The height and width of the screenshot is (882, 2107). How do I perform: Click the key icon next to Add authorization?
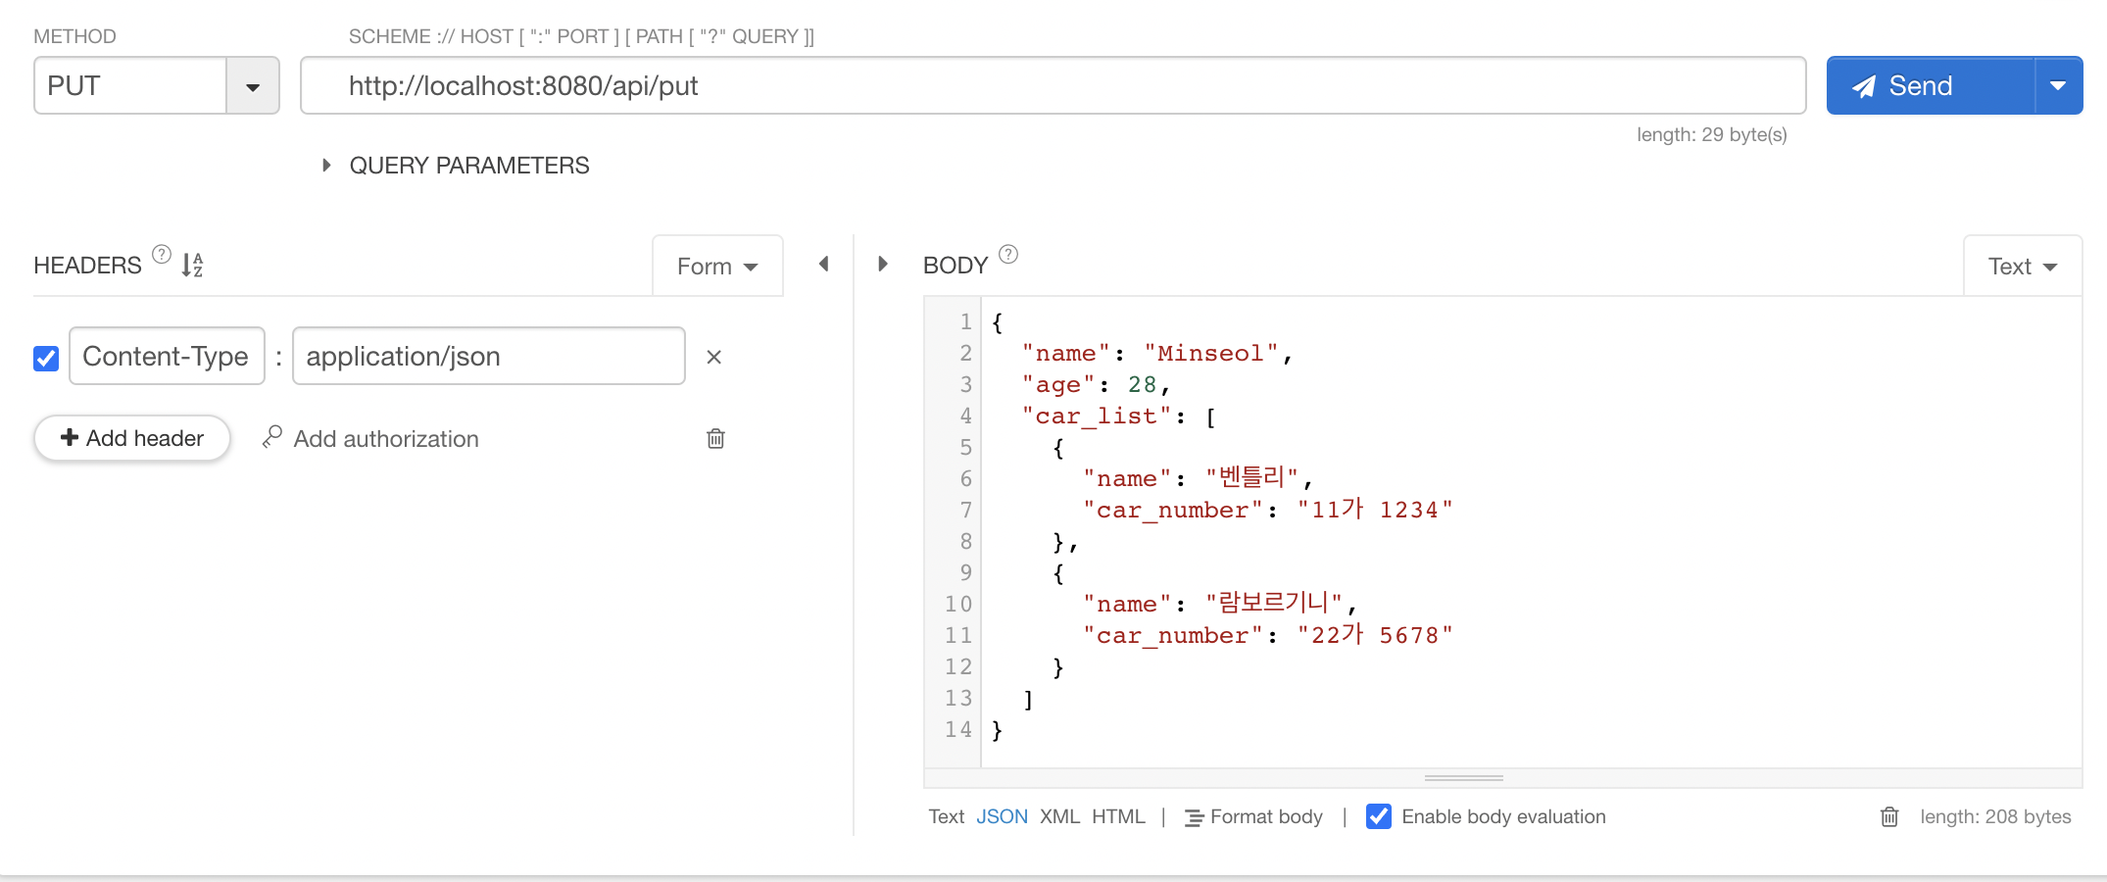pyautogui.click(x=272, y=437)
